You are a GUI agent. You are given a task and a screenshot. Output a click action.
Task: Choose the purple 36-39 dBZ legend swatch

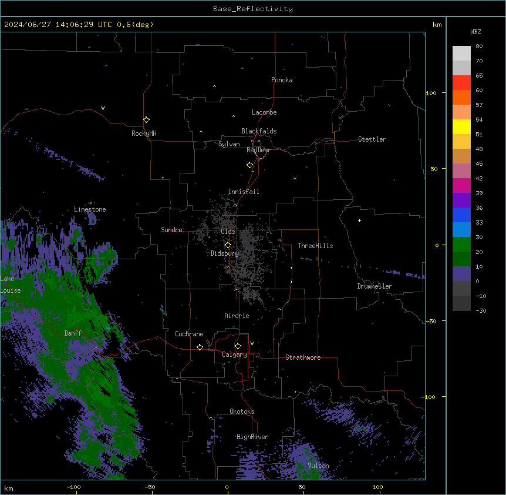pos(461,200)
